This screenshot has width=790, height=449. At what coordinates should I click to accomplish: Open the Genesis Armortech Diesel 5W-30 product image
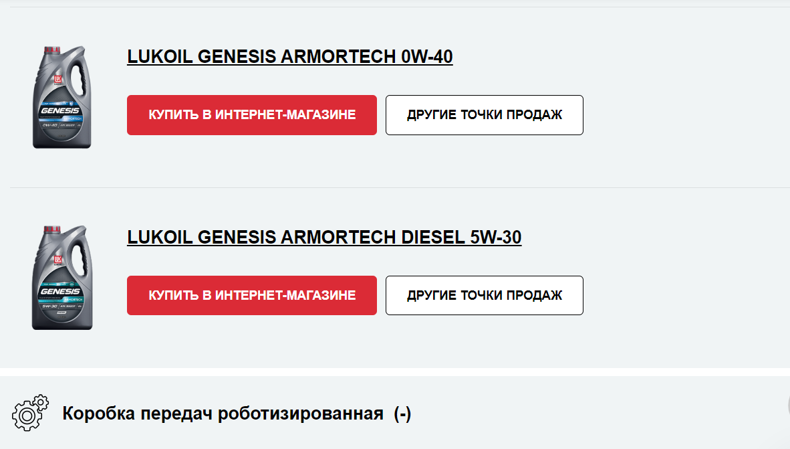(62, 278)
